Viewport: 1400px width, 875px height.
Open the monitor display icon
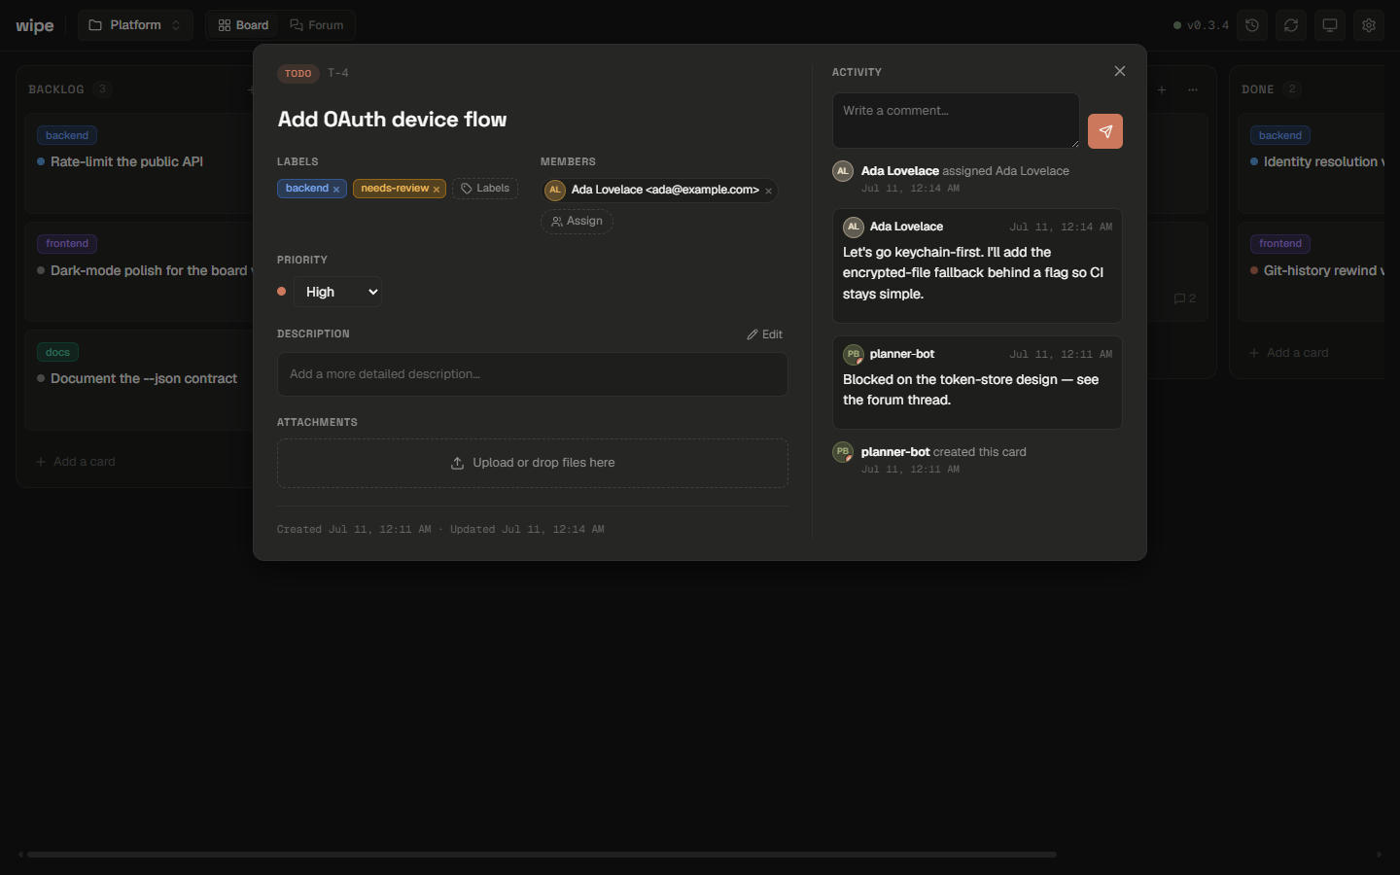tap(1330, 25)
